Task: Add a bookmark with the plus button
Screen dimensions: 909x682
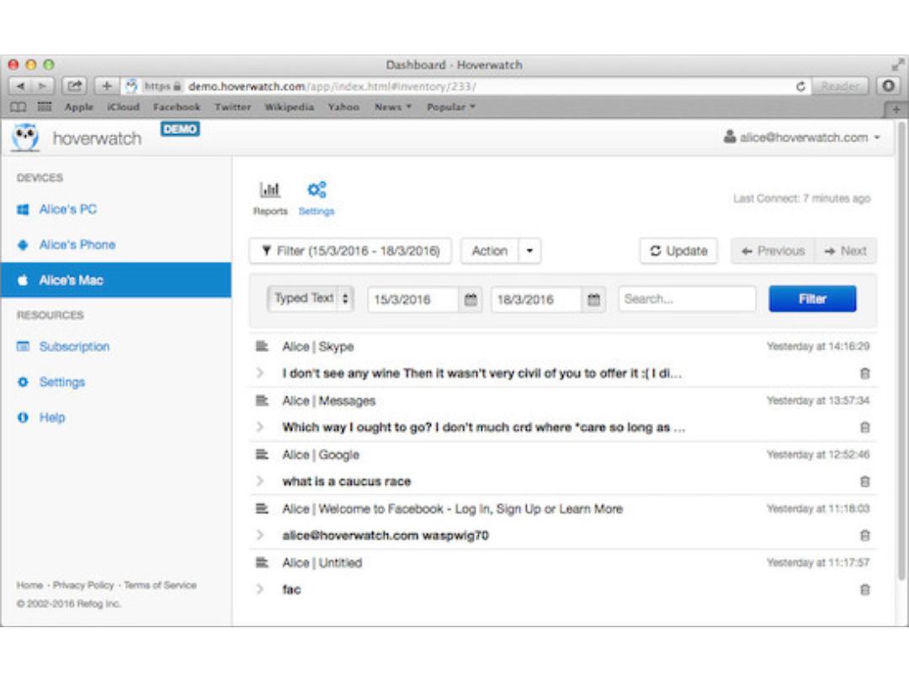Action: point(106,87)
